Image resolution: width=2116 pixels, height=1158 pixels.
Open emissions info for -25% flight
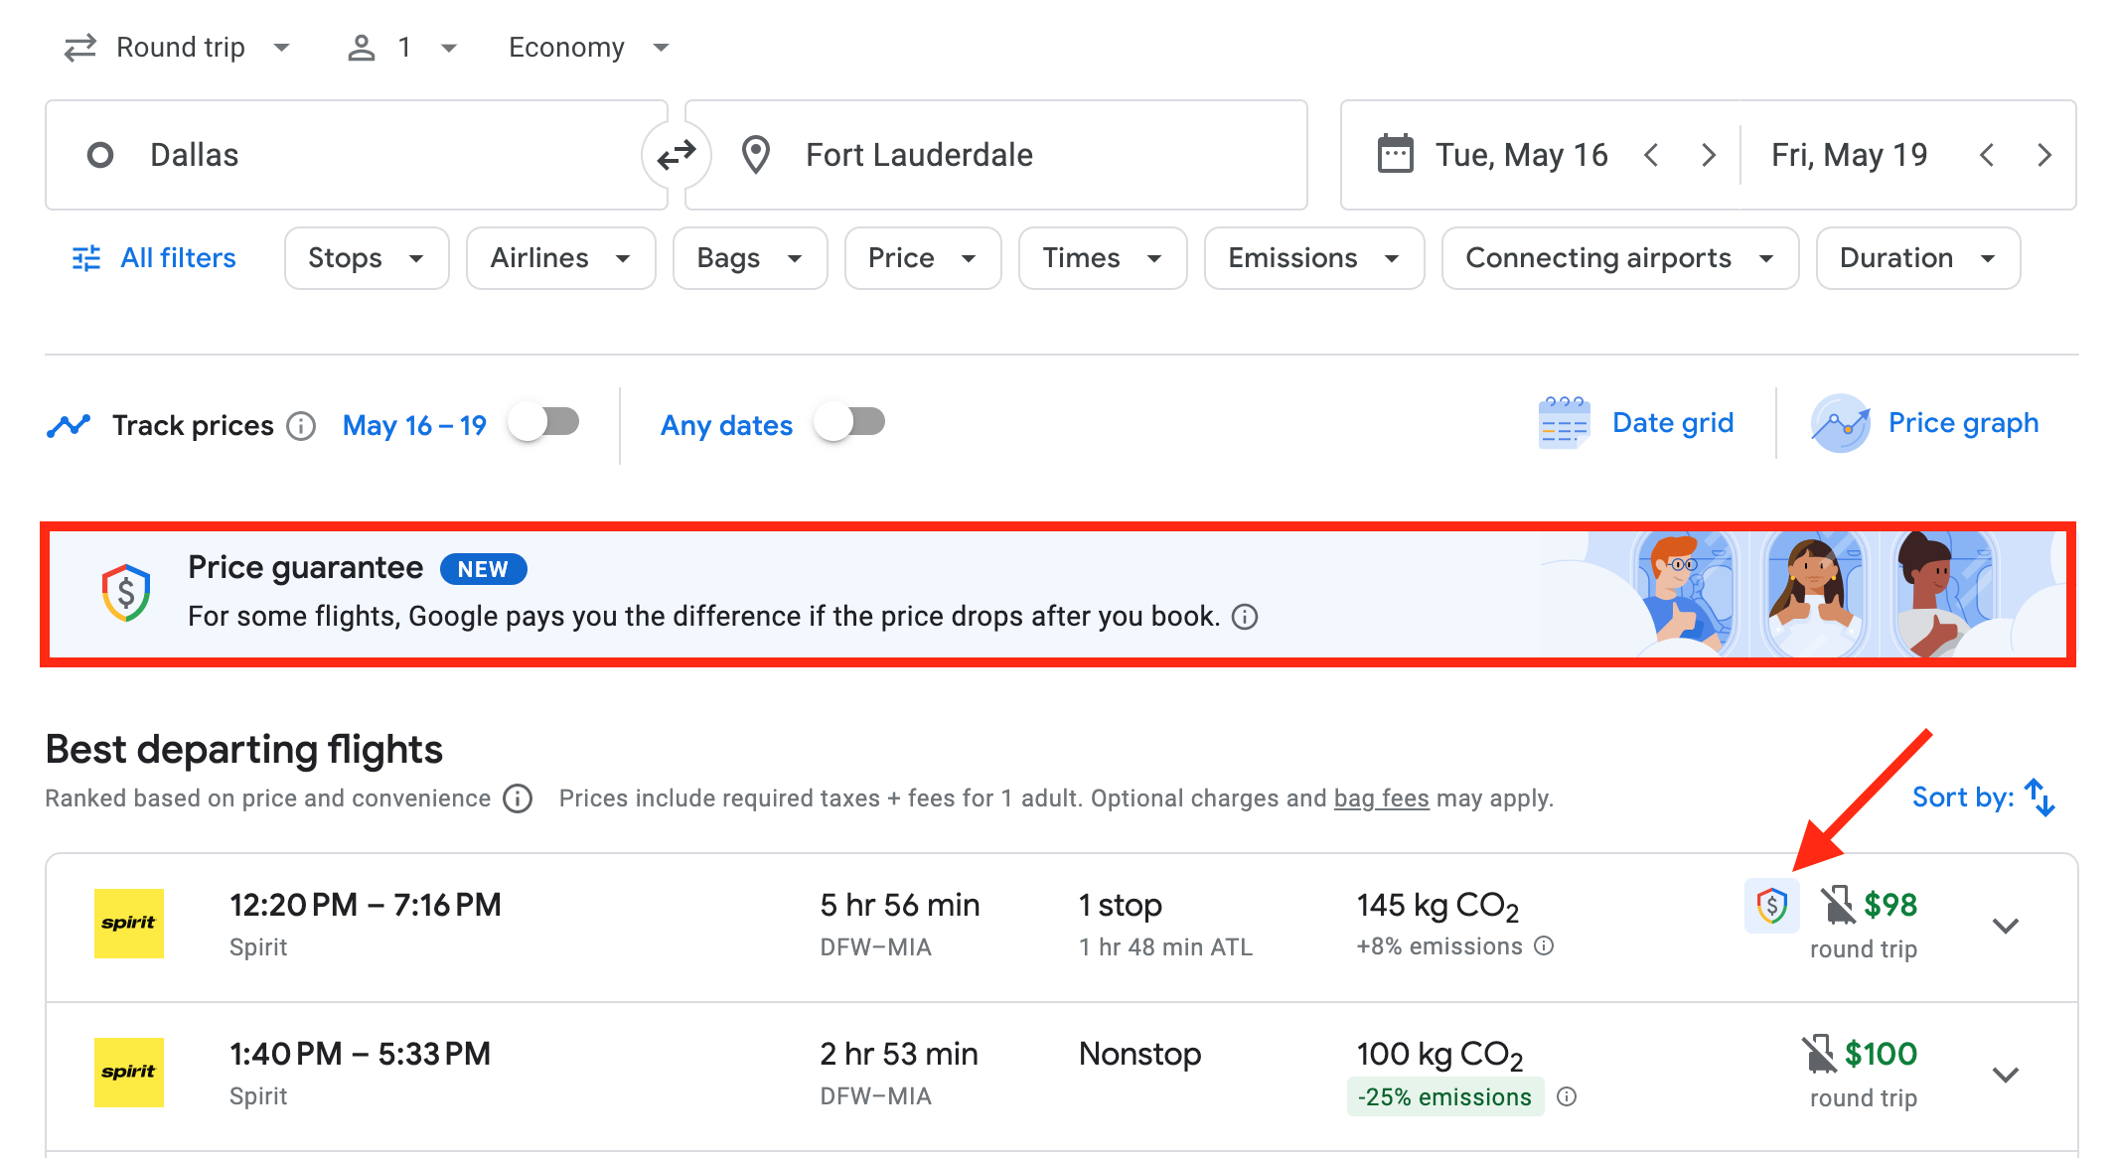click(1567, 1096)
